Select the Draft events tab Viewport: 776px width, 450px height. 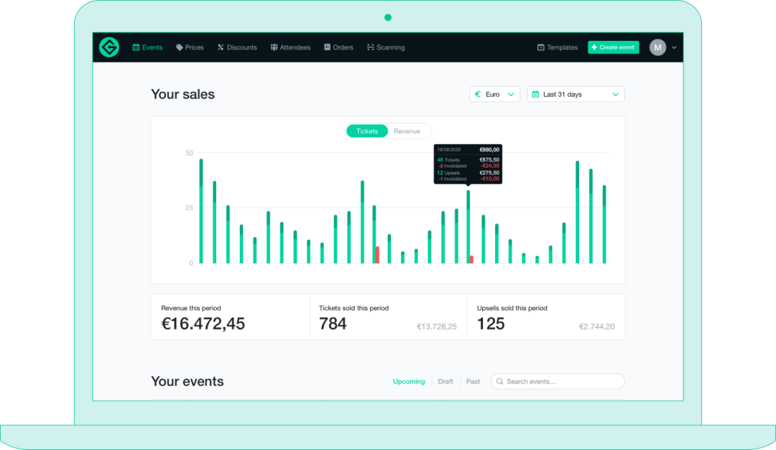click(x=445, y=382)
